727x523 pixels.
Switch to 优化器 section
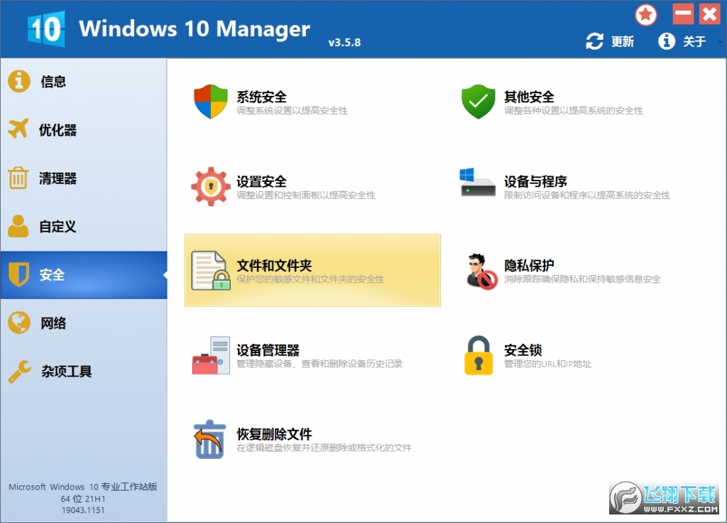pyautogui.click(x=58, y=130)
